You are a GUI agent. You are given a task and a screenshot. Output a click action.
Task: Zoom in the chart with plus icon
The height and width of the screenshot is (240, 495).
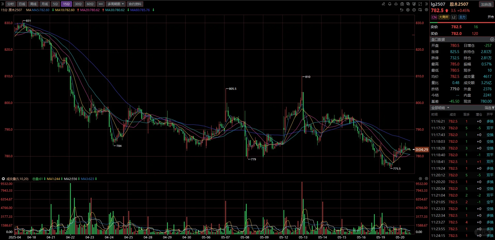point(408,10)
